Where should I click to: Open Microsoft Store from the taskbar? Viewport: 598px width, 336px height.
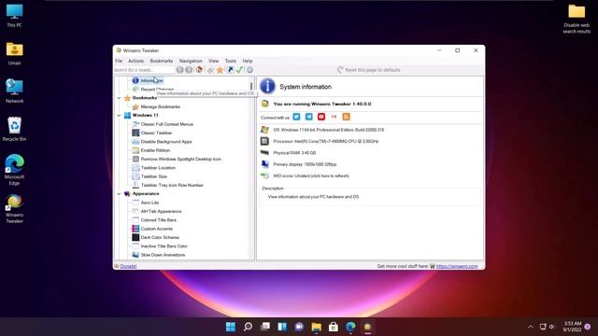334,327
